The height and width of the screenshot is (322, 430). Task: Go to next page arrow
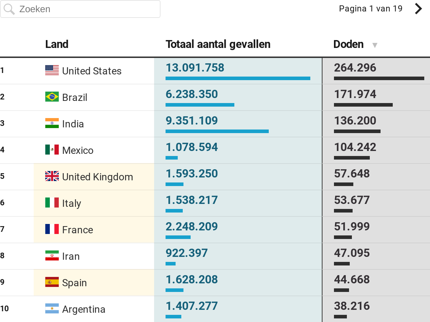point(418,9)
